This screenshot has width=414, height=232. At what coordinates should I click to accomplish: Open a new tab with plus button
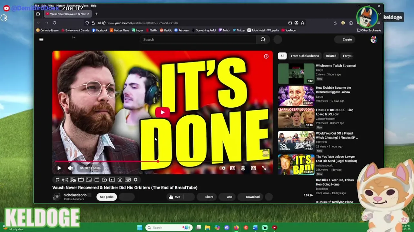(x=96, y=14)
